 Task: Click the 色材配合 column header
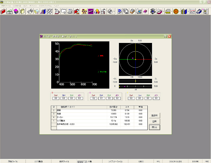coord(114,107)
